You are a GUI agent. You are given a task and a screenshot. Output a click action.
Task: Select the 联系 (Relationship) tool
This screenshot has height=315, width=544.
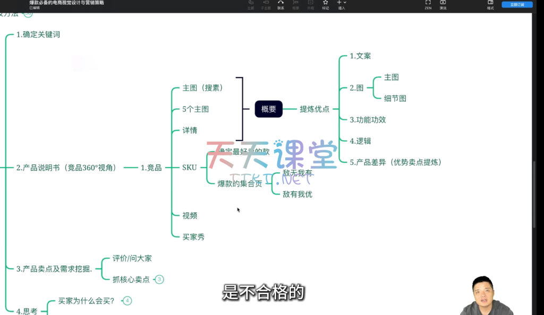[280, 5]
